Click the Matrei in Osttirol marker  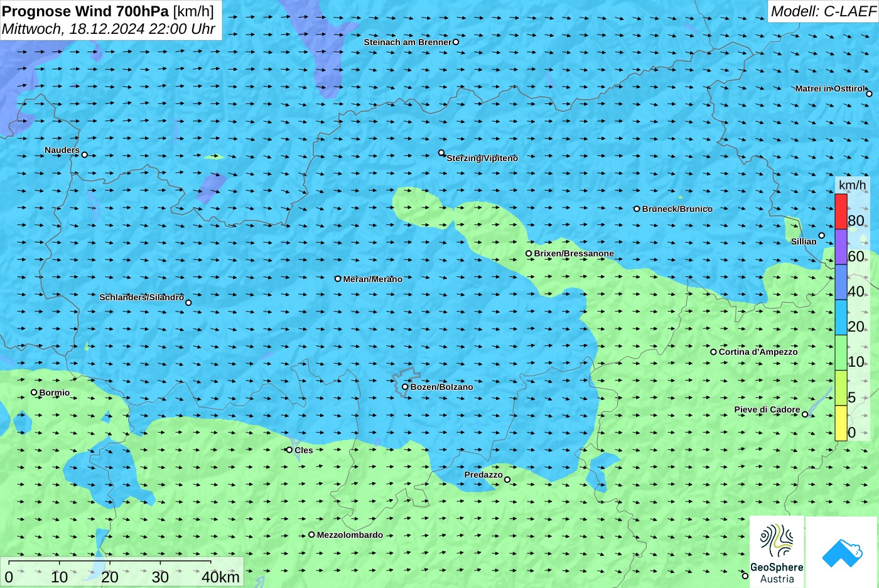(x=870, y=94)
